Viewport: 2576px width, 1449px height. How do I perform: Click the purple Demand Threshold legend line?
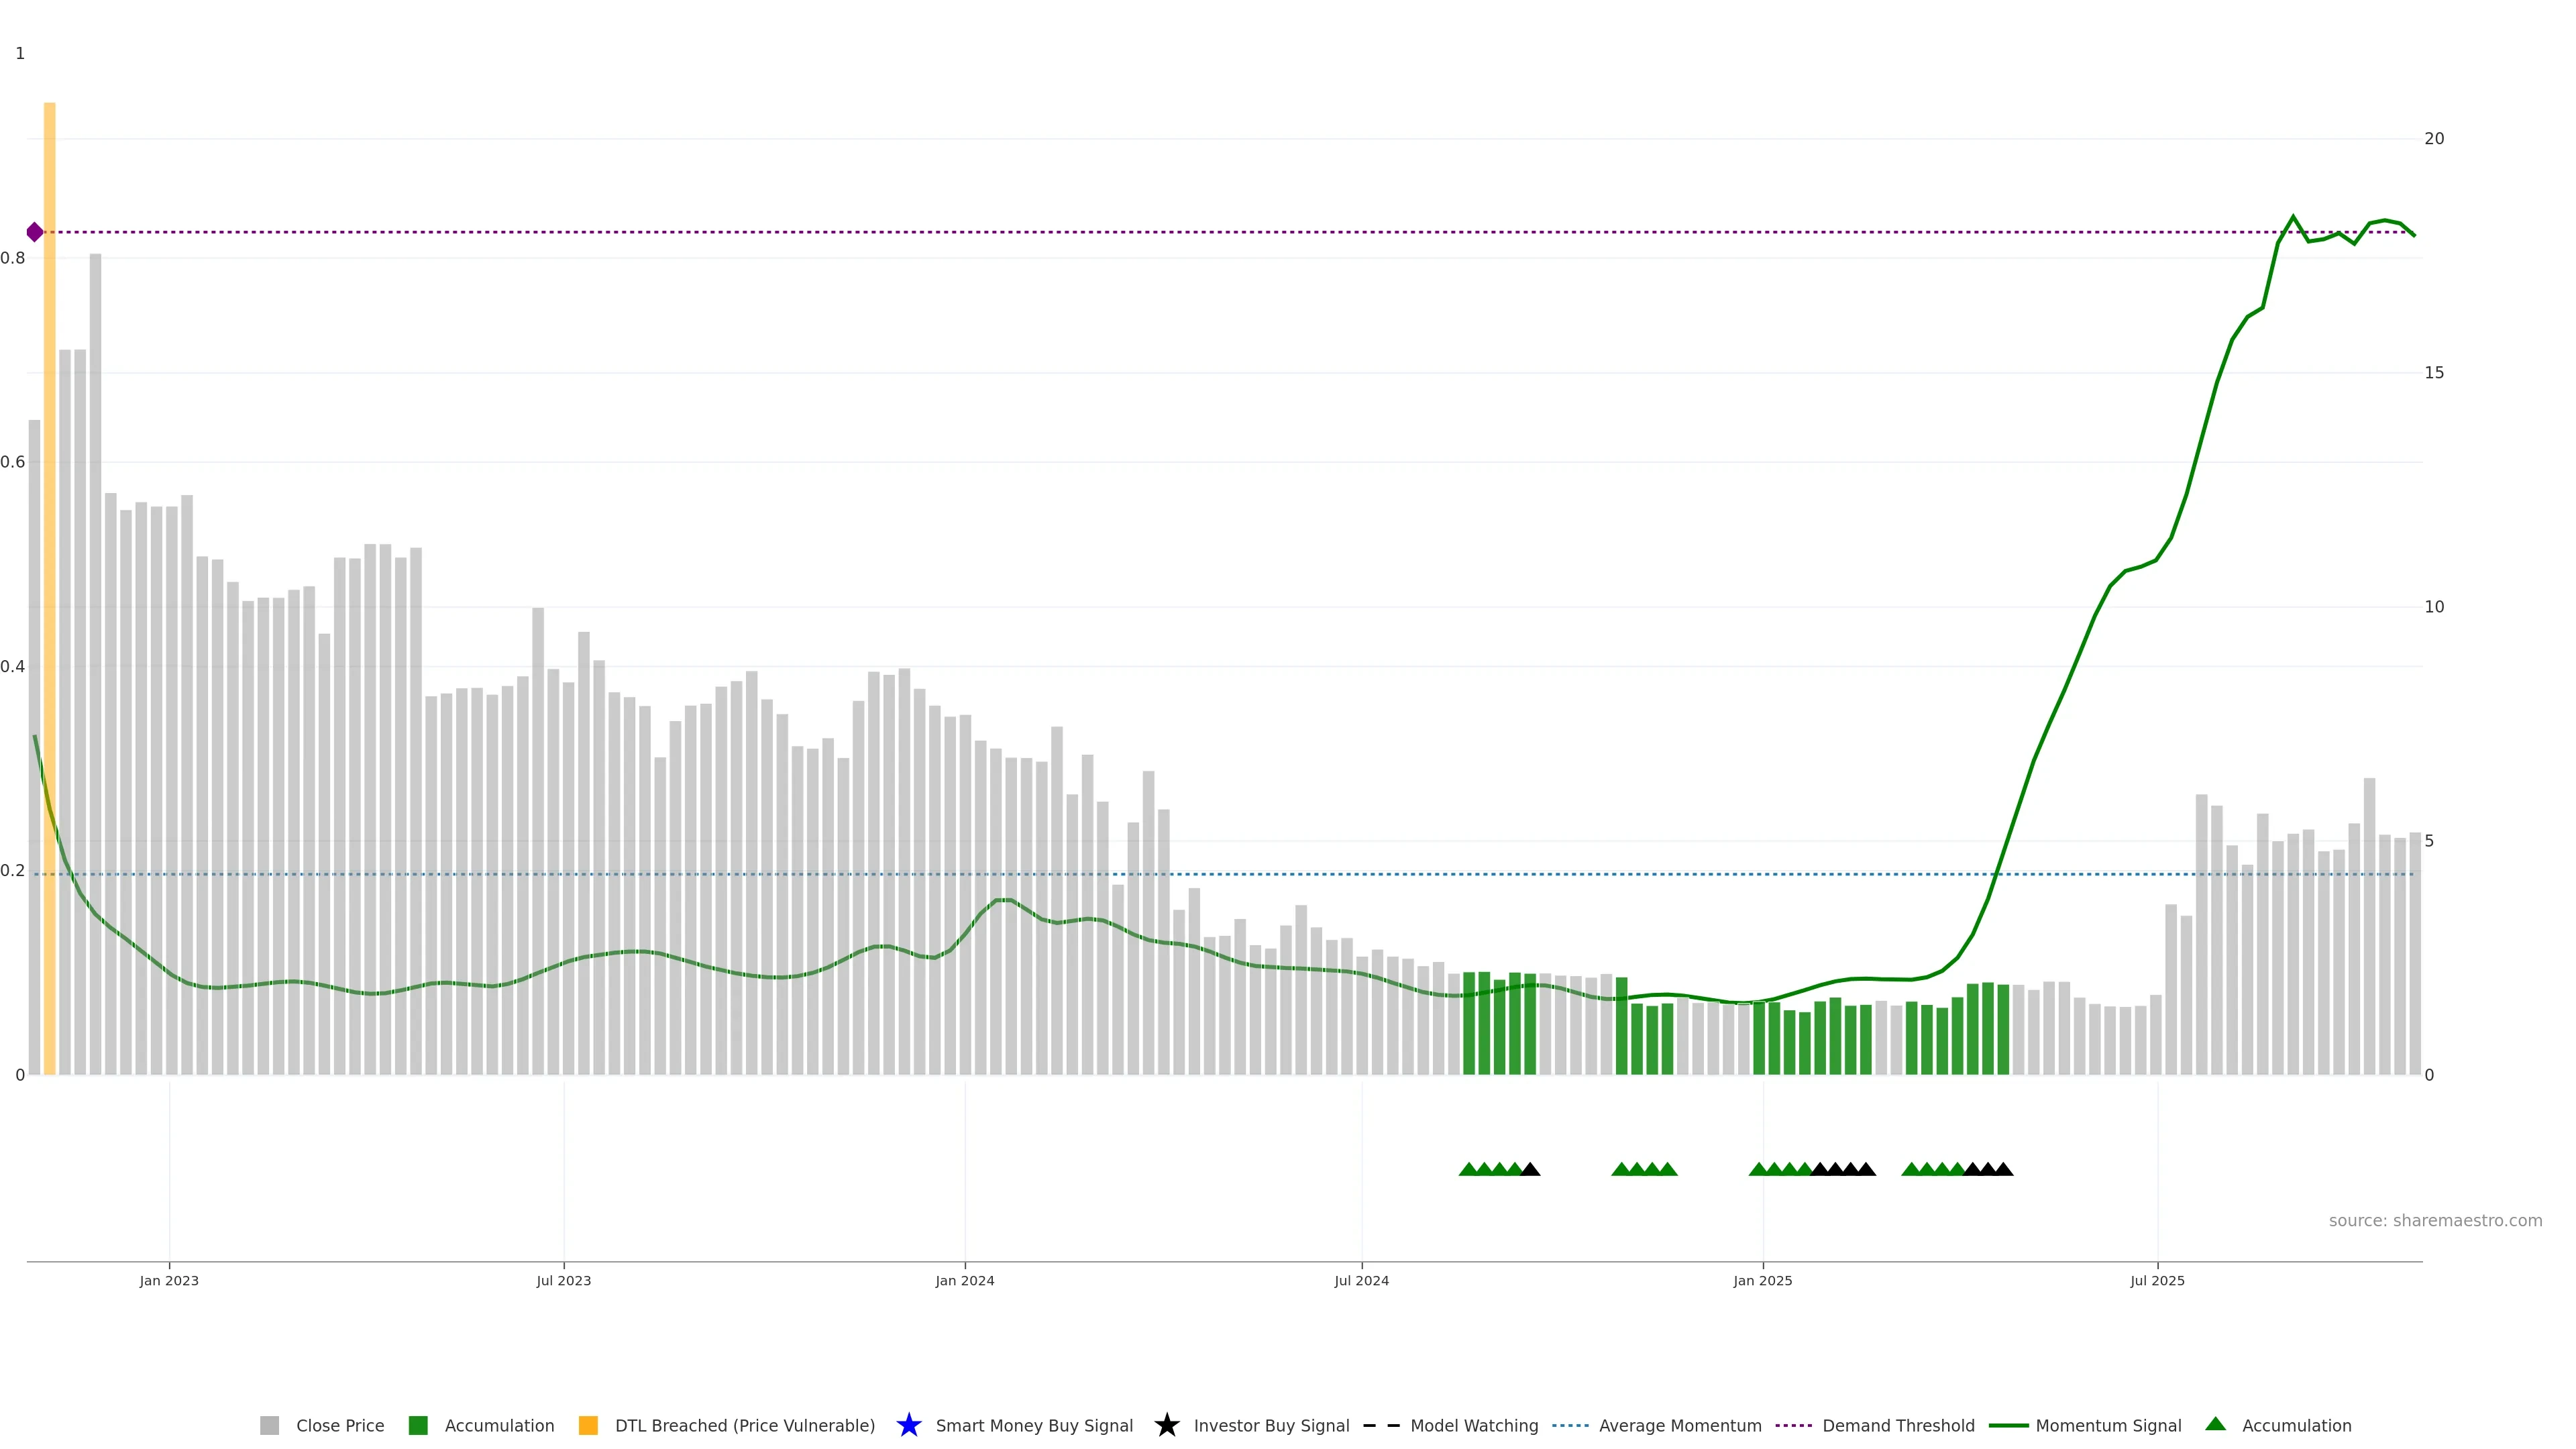coord(1793,1425)
